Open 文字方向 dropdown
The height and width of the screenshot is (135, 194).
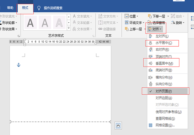coord(108,16)
